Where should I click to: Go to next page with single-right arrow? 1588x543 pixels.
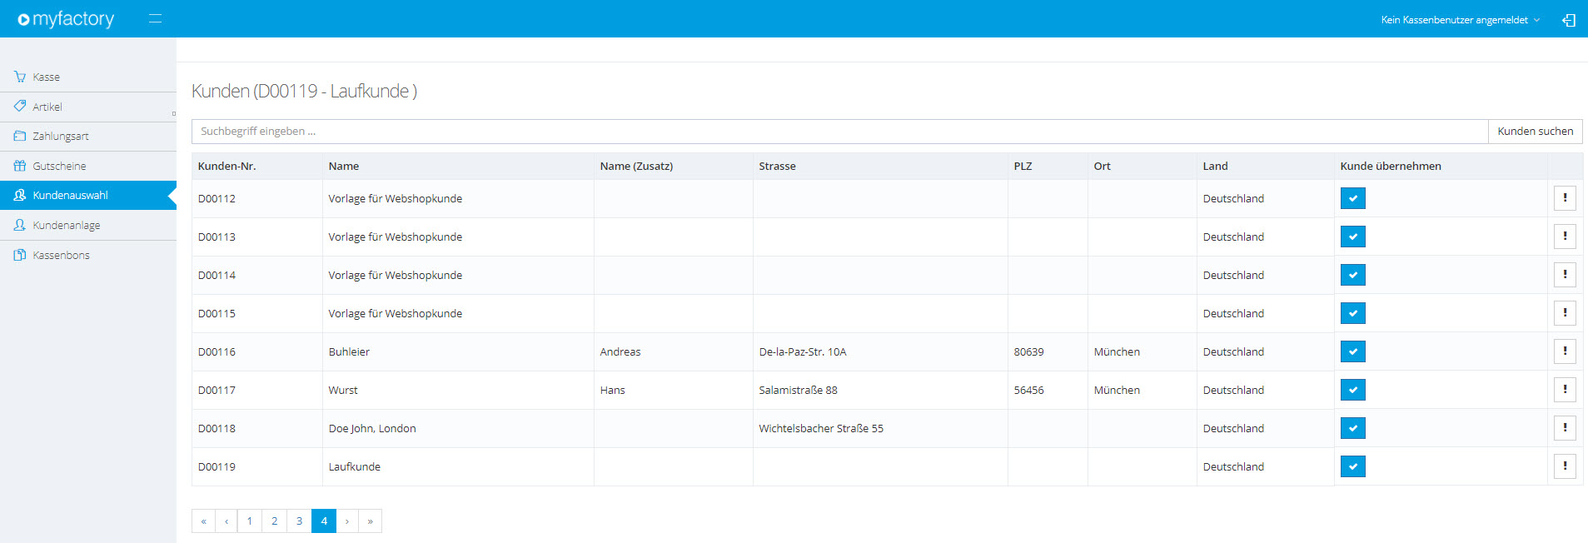[347, 521]
